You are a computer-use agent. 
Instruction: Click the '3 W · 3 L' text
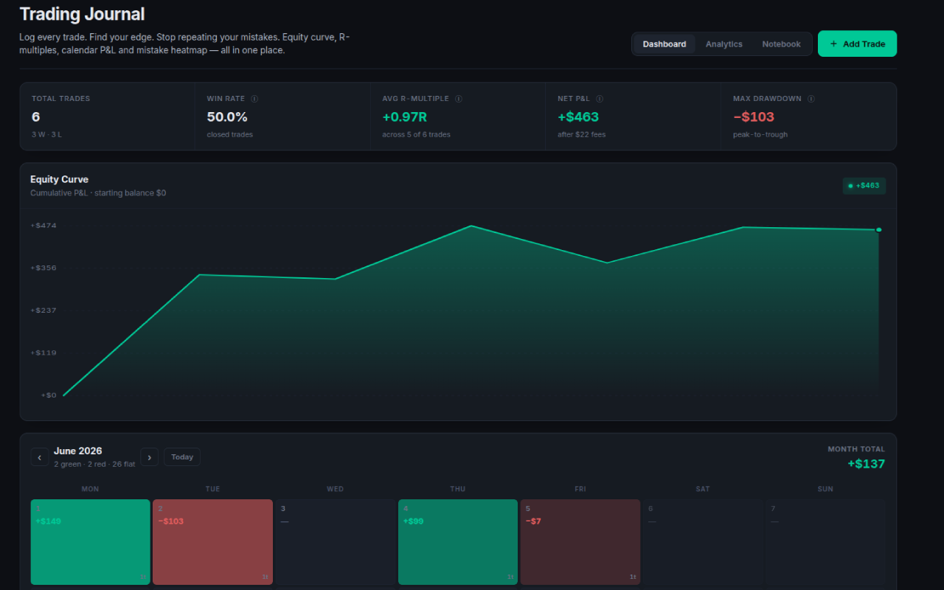pyautogui.click(x=48, y=135)
